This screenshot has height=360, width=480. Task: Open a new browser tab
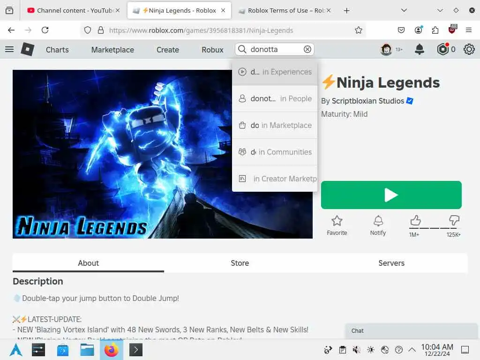tap(346, 11)
